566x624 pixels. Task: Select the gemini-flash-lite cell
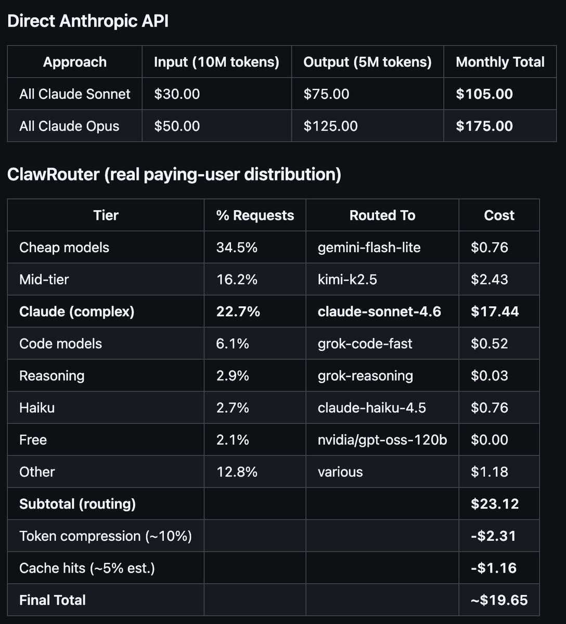[369, 248]
